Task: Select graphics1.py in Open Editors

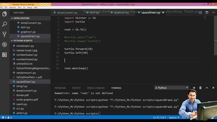Action: [30, 32]
